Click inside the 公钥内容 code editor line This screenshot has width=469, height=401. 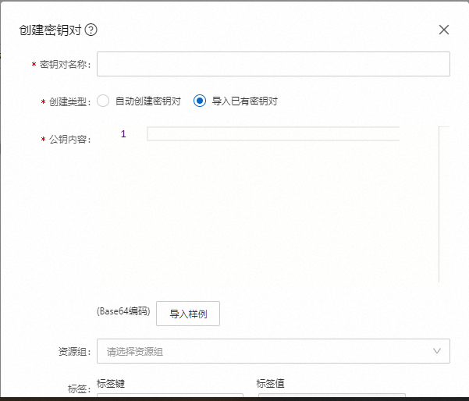(x=273, y=134)
